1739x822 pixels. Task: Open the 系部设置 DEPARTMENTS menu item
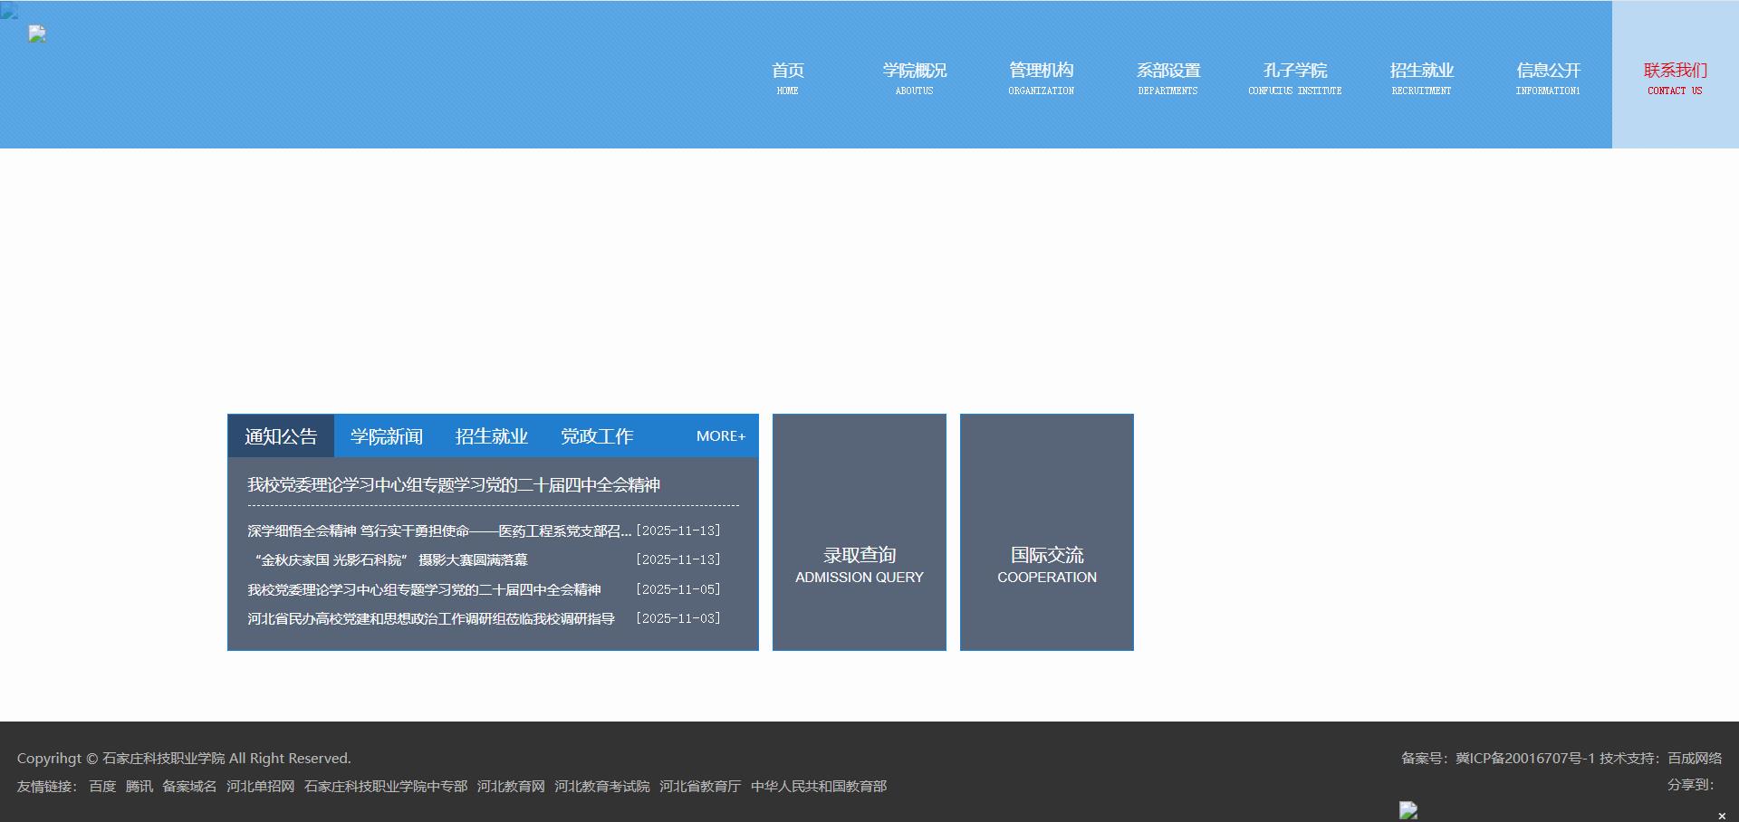pyautogui.click(x=1168, y=77)
